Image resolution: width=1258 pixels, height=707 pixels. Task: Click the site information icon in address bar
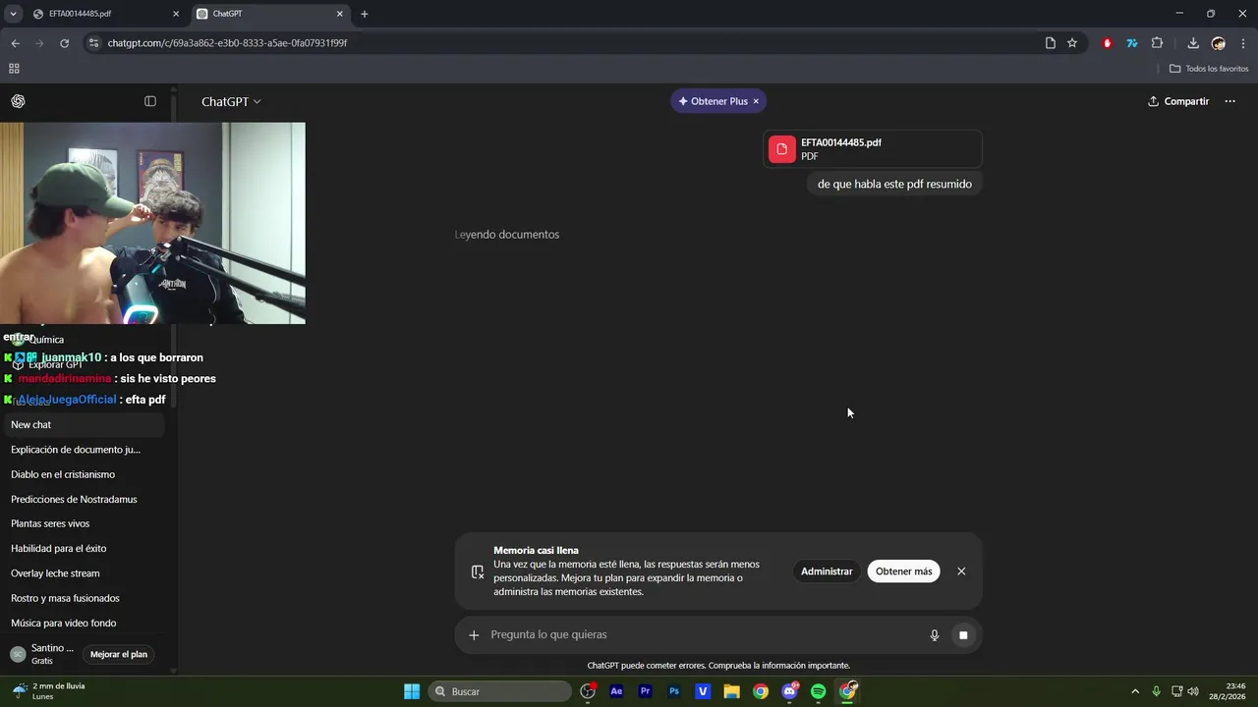tap(93, 43)
